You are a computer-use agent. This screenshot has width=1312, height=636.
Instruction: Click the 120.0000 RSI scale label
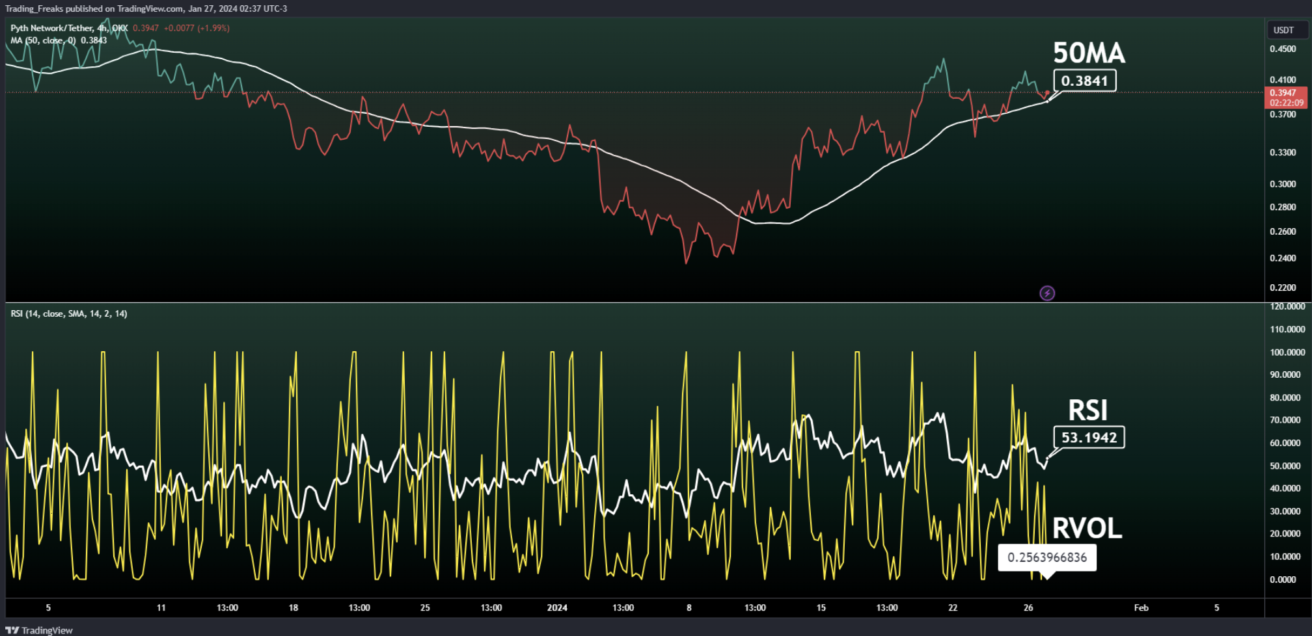(1287, 306)
